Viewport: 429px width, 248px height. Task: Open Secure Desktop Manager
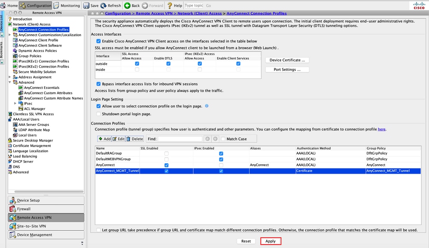click(33, 141)
